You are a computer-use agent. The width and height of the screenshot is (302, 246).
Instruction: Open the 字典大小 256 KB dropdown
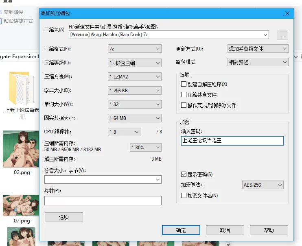(135, 90)
